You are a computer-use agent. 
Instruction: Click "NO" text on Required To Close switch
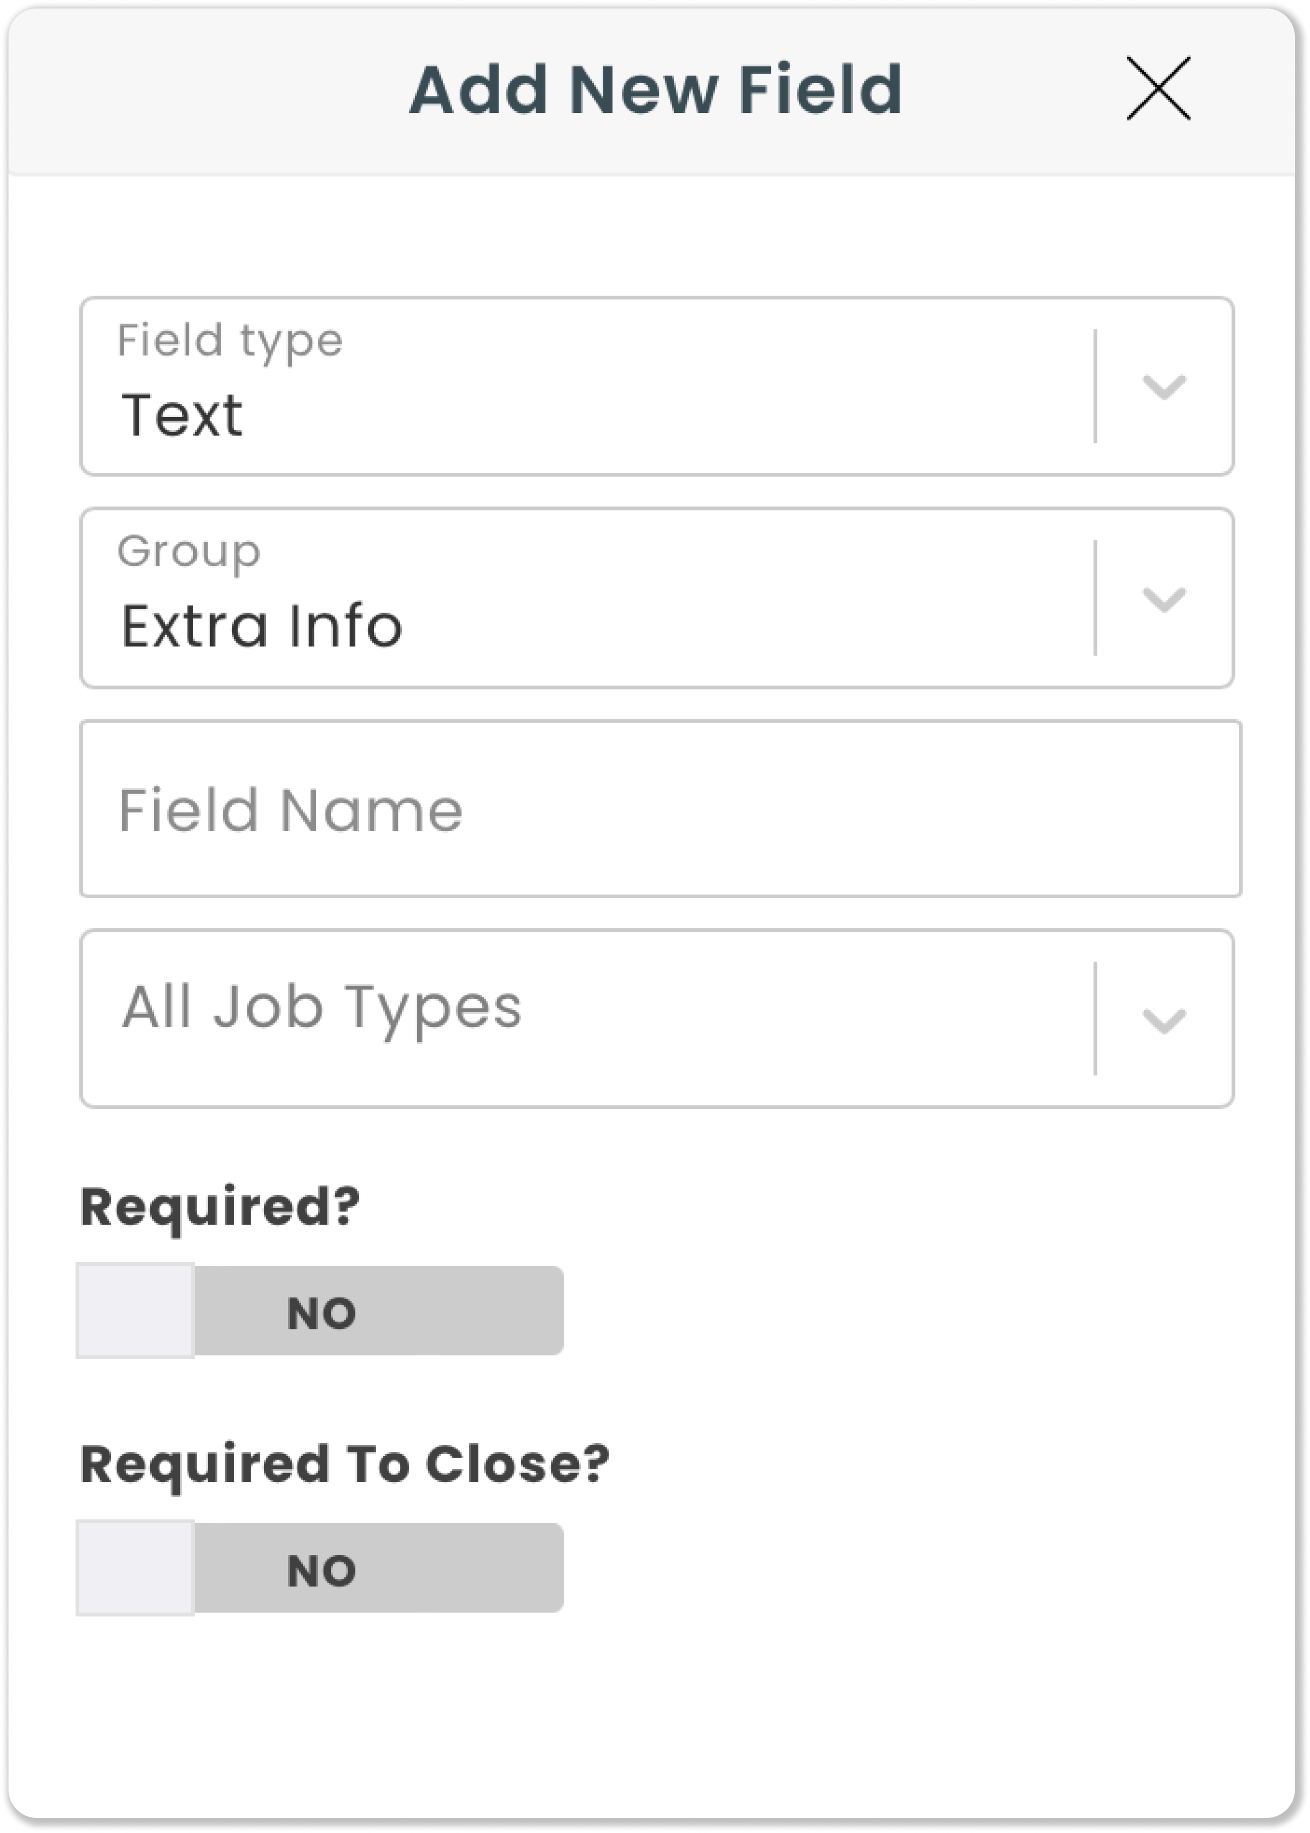tap(321, 1571)
